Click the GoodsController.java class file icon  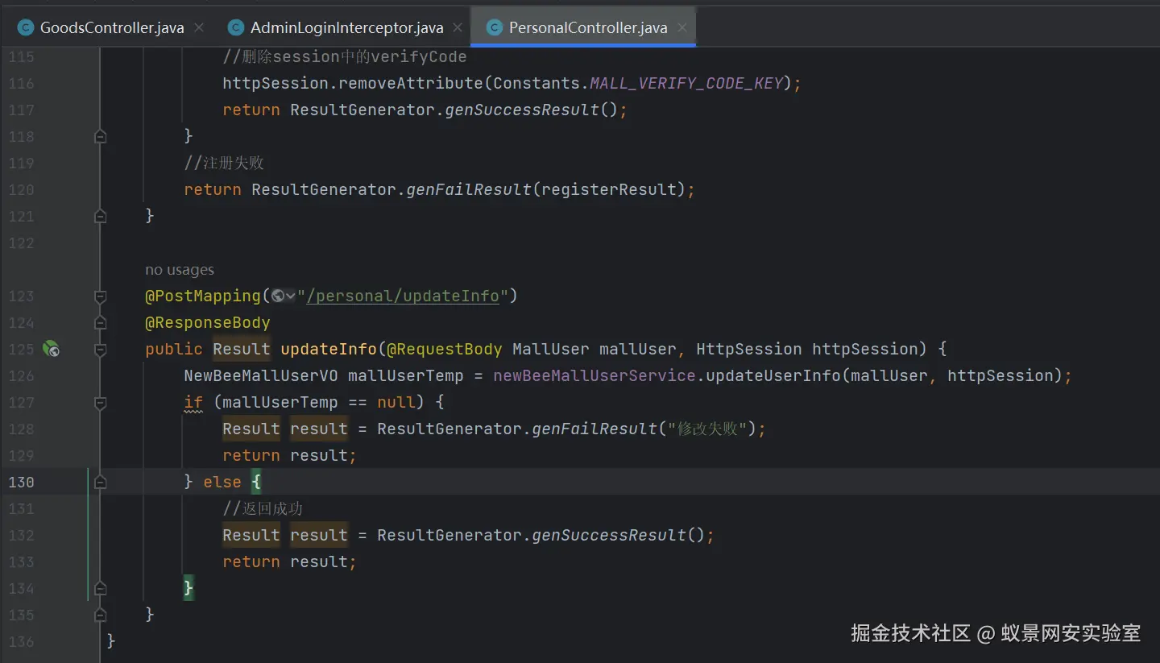[x=26, y=27]
